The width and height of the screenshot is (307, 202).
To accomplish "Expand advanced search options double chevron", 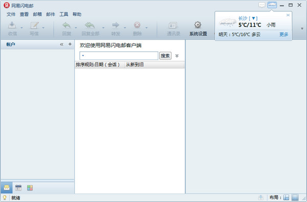I will coord(177,56).
